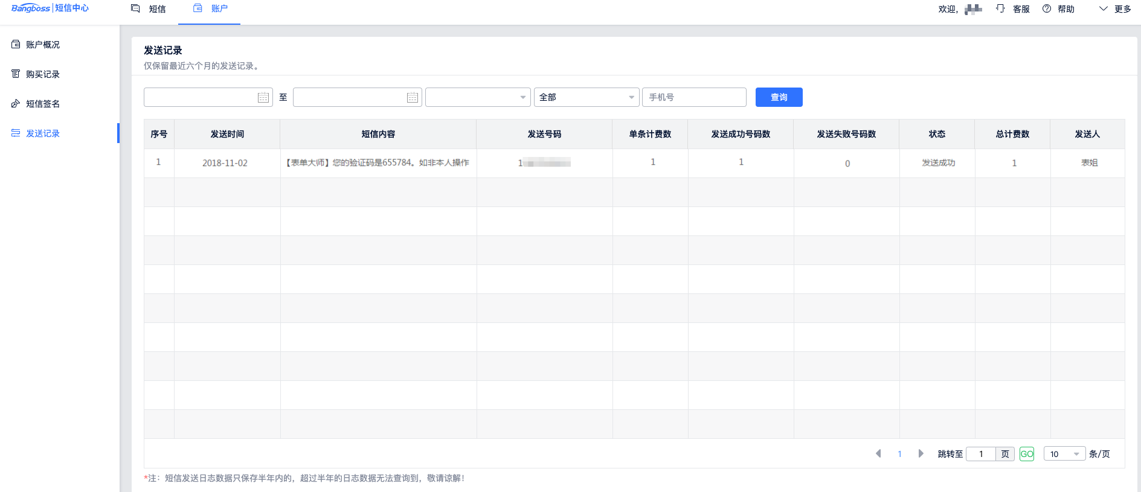Switch to the 账户 tab

pos(210,9)
